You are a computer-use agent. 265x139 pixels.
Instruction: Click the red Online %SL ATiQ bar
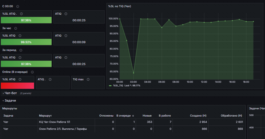[x=17, y=86]
